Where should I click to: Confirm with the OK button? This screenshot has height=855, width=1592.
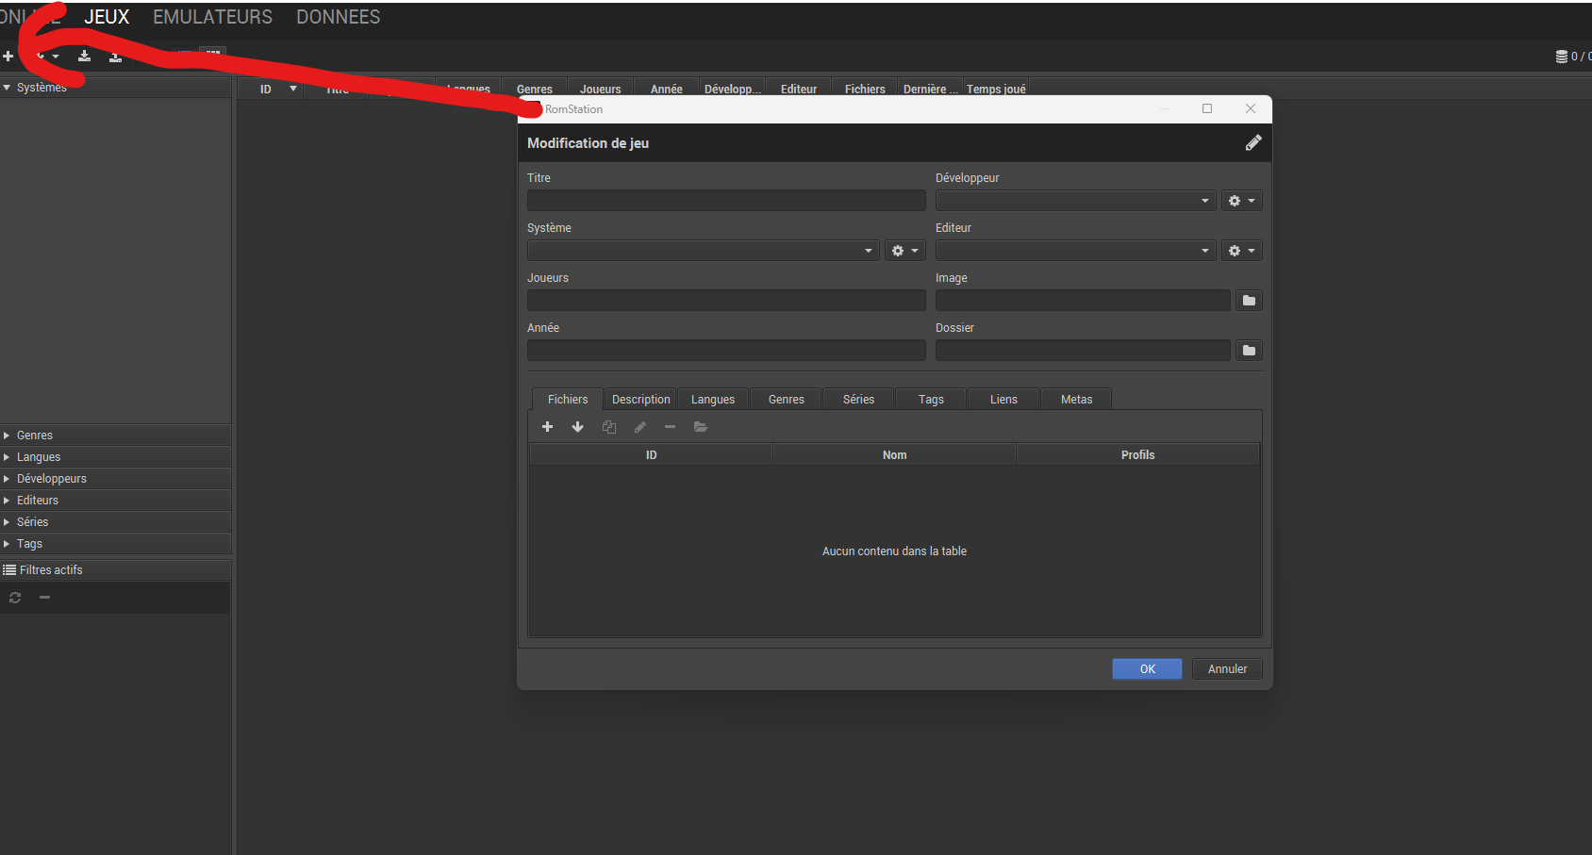[1147, 669]
